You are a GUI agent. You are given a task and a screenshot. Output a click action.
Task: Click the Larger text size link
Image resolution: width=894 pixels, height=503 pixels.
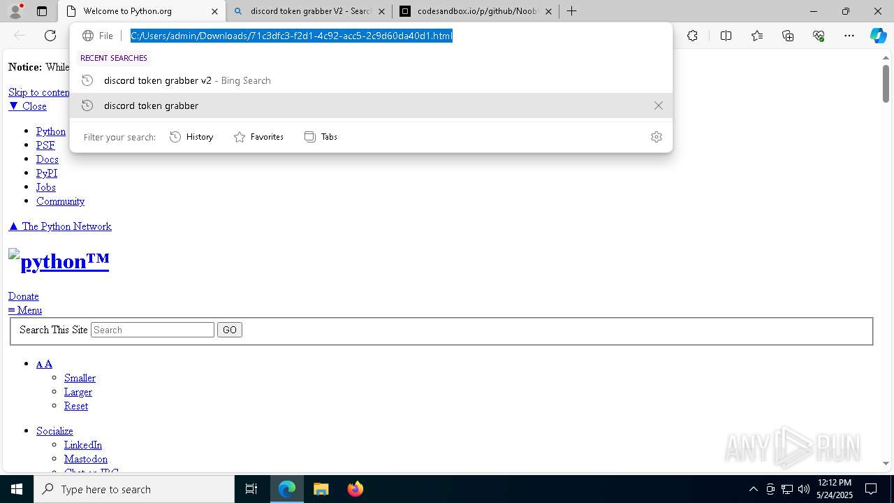(x=78, y=392)
